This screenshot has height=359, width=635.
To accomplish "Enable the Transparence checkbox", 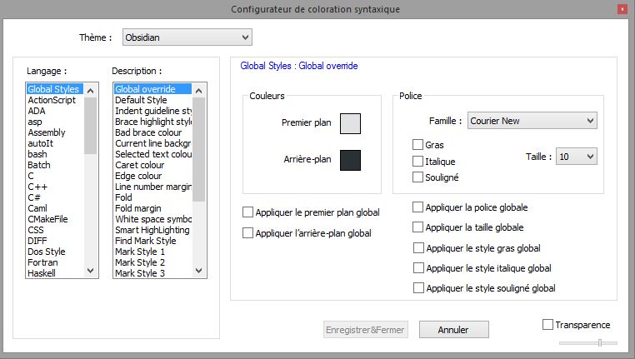I will [547, 324].
